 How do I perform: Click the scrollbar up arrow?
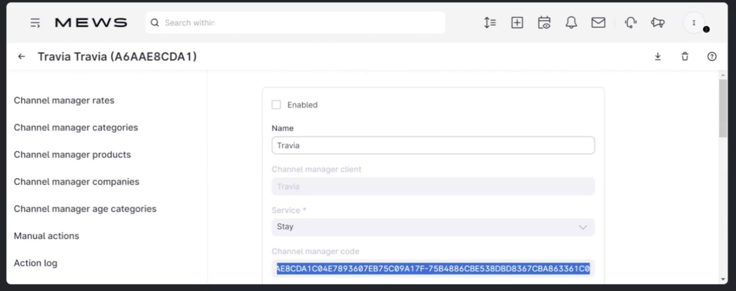coord(723,75)
